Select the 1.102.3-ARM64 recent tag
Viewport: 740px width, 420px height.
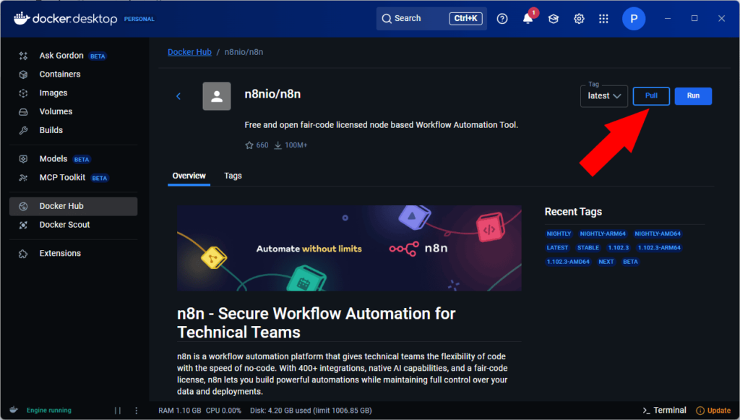659,248
